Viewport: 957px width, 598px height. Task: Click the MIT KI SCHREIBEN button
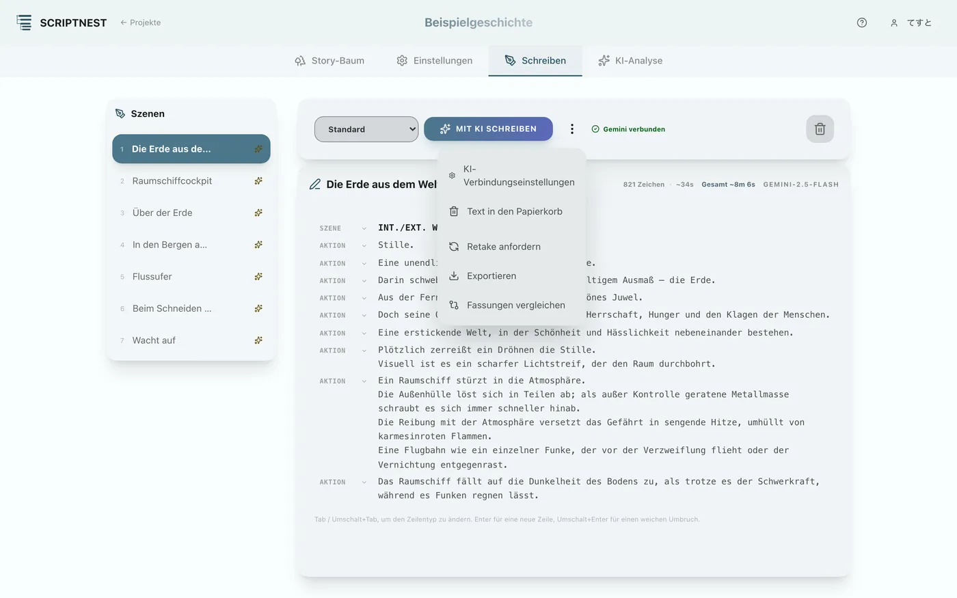click(x=488, y=128)
